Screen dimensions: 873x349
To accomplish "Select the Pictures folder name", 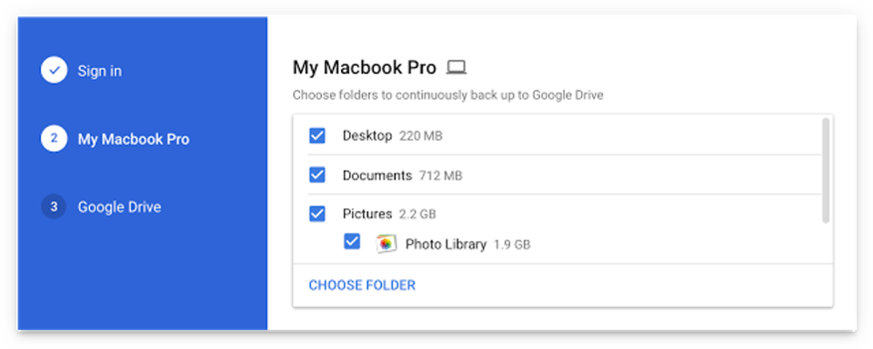I will 367,214.
